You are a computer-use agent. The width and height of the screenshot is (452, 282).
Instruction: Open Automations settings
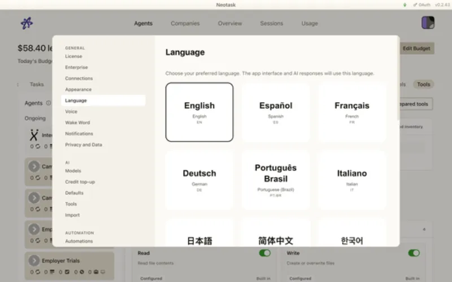[x=103, y=241]
